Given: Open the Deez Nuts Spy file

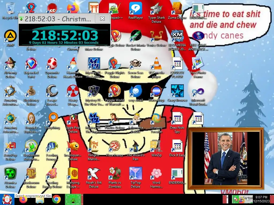Looking at the screenshot, I should click(177, 123).
